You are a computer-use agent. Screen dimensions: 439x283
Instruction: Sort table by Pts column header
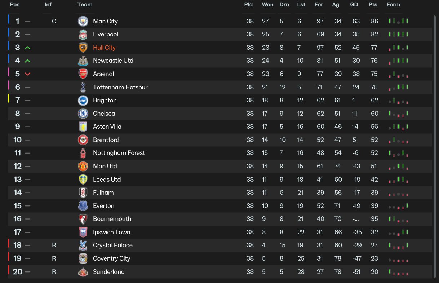373,5
